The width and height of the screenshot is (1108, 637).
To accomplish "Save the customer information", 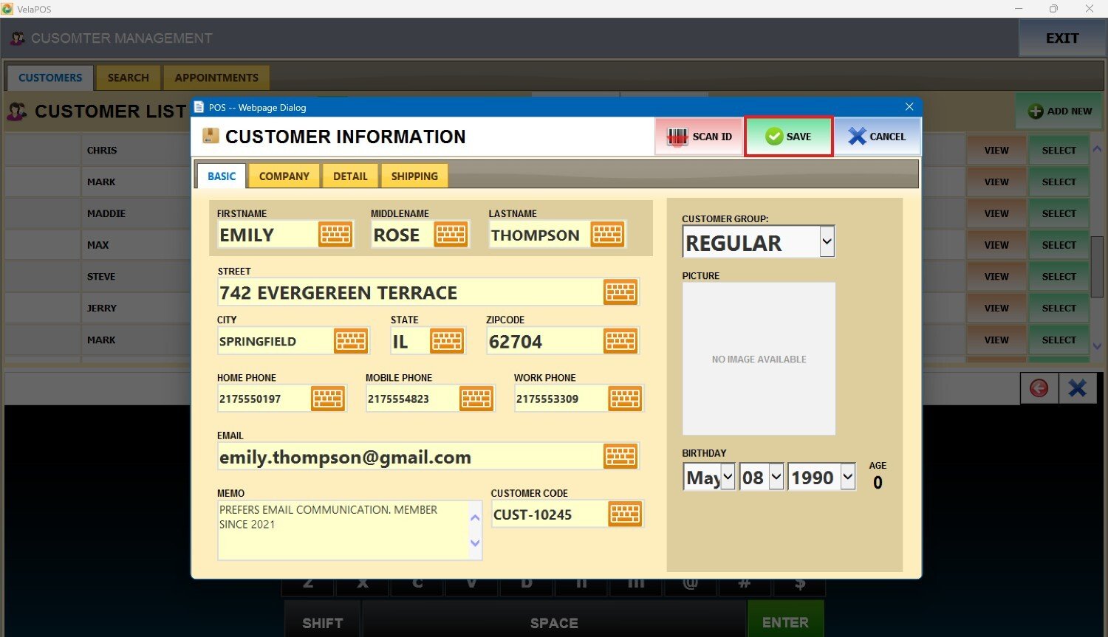I will coord(788,137).
